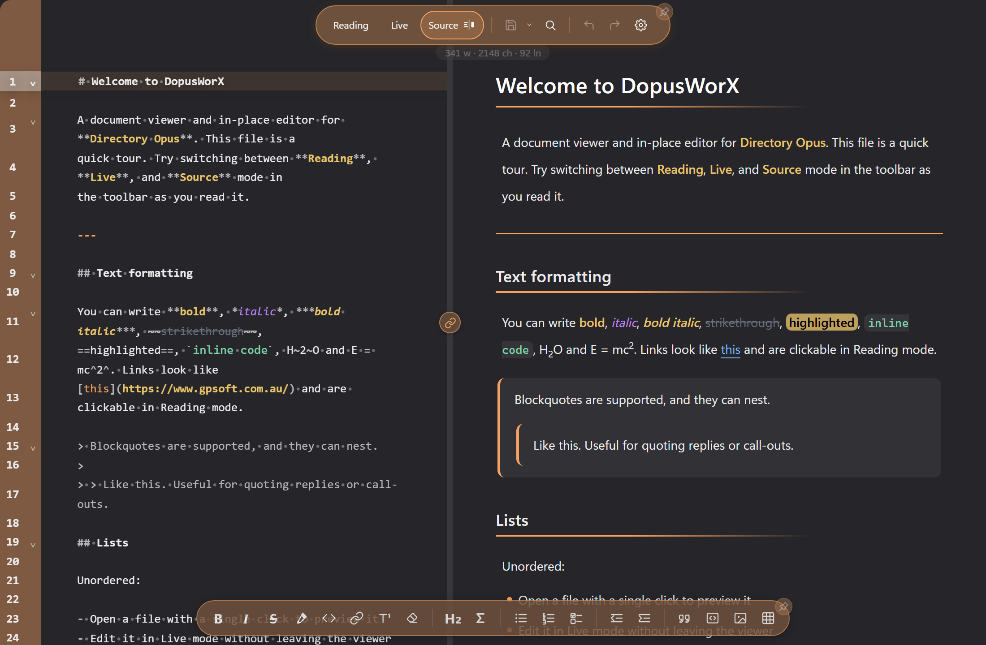The image size is (986, 645).
Task: Collapse the blockquote fold at line 15
Action: [33, 448]
